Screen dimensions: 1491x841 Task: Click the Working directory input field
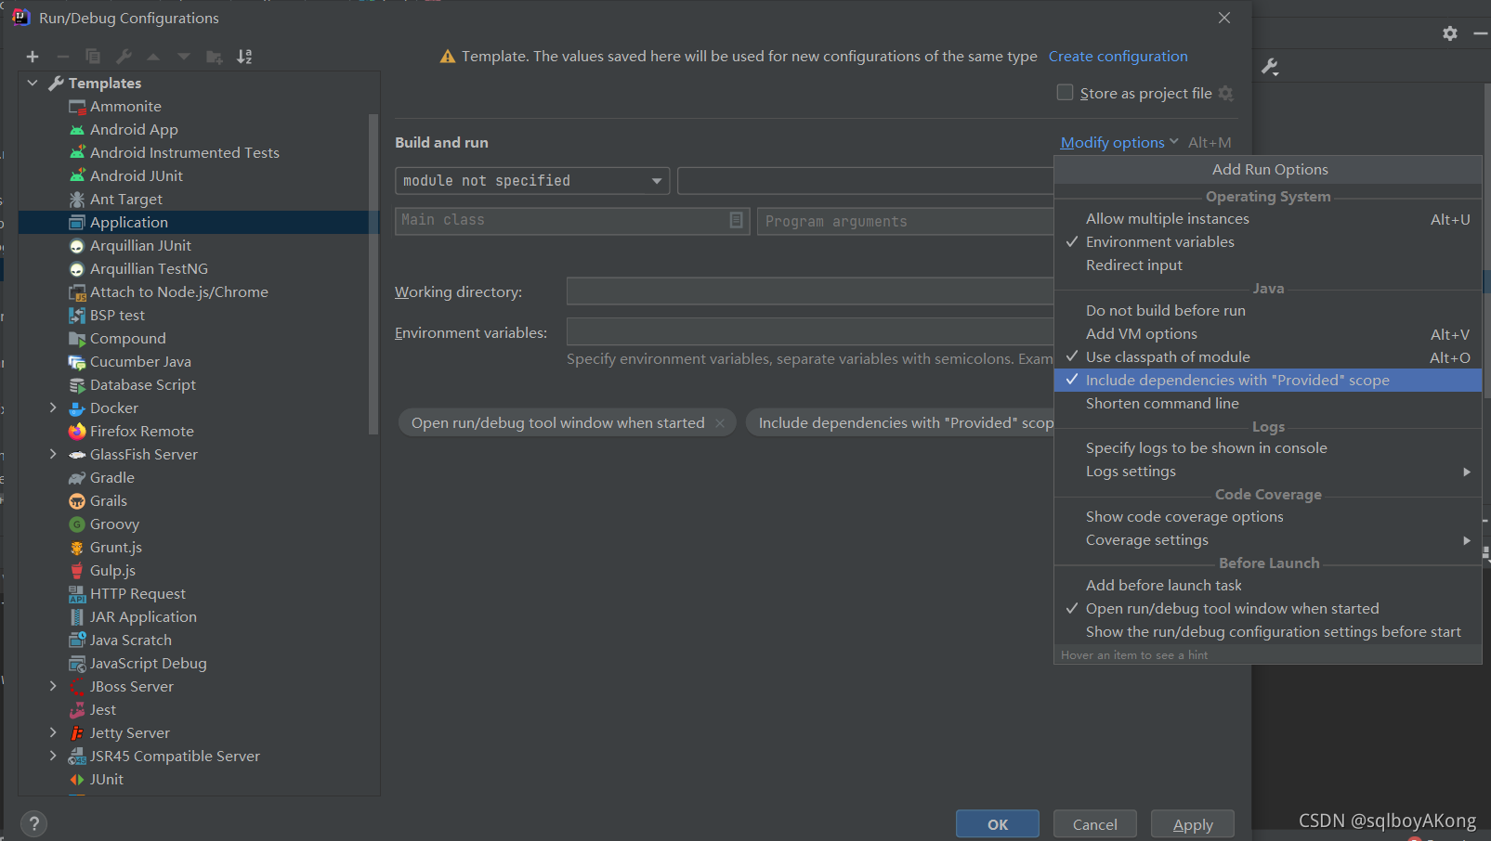click(810, 291)
